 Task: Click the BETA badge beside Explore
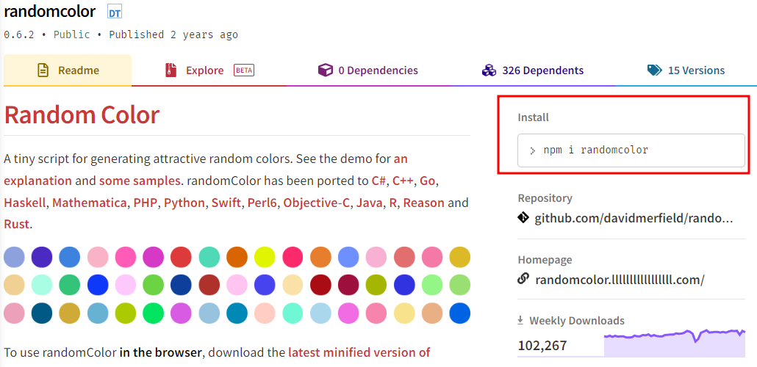244,70
